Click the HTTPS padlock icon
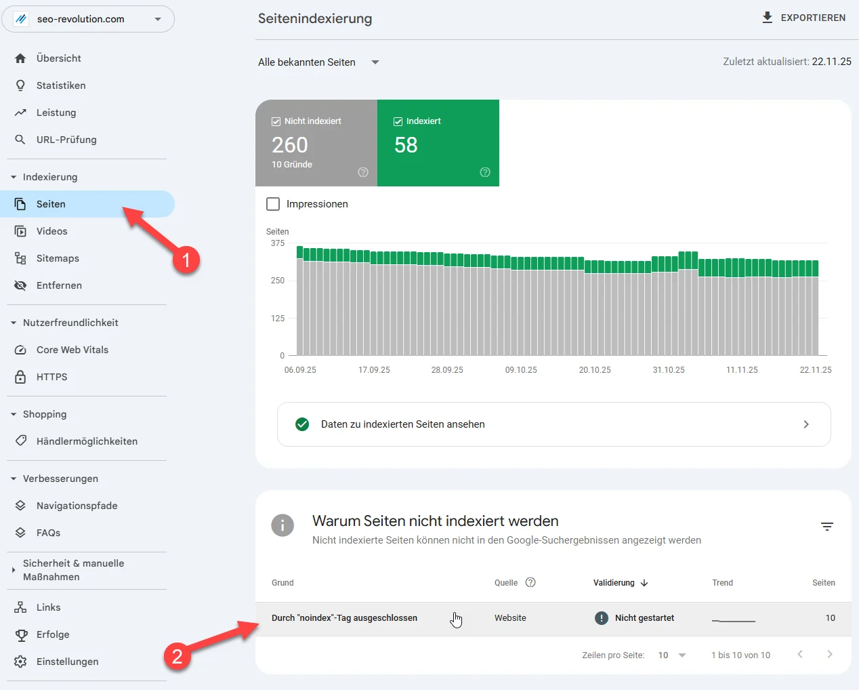 click(x=20, y=377)
